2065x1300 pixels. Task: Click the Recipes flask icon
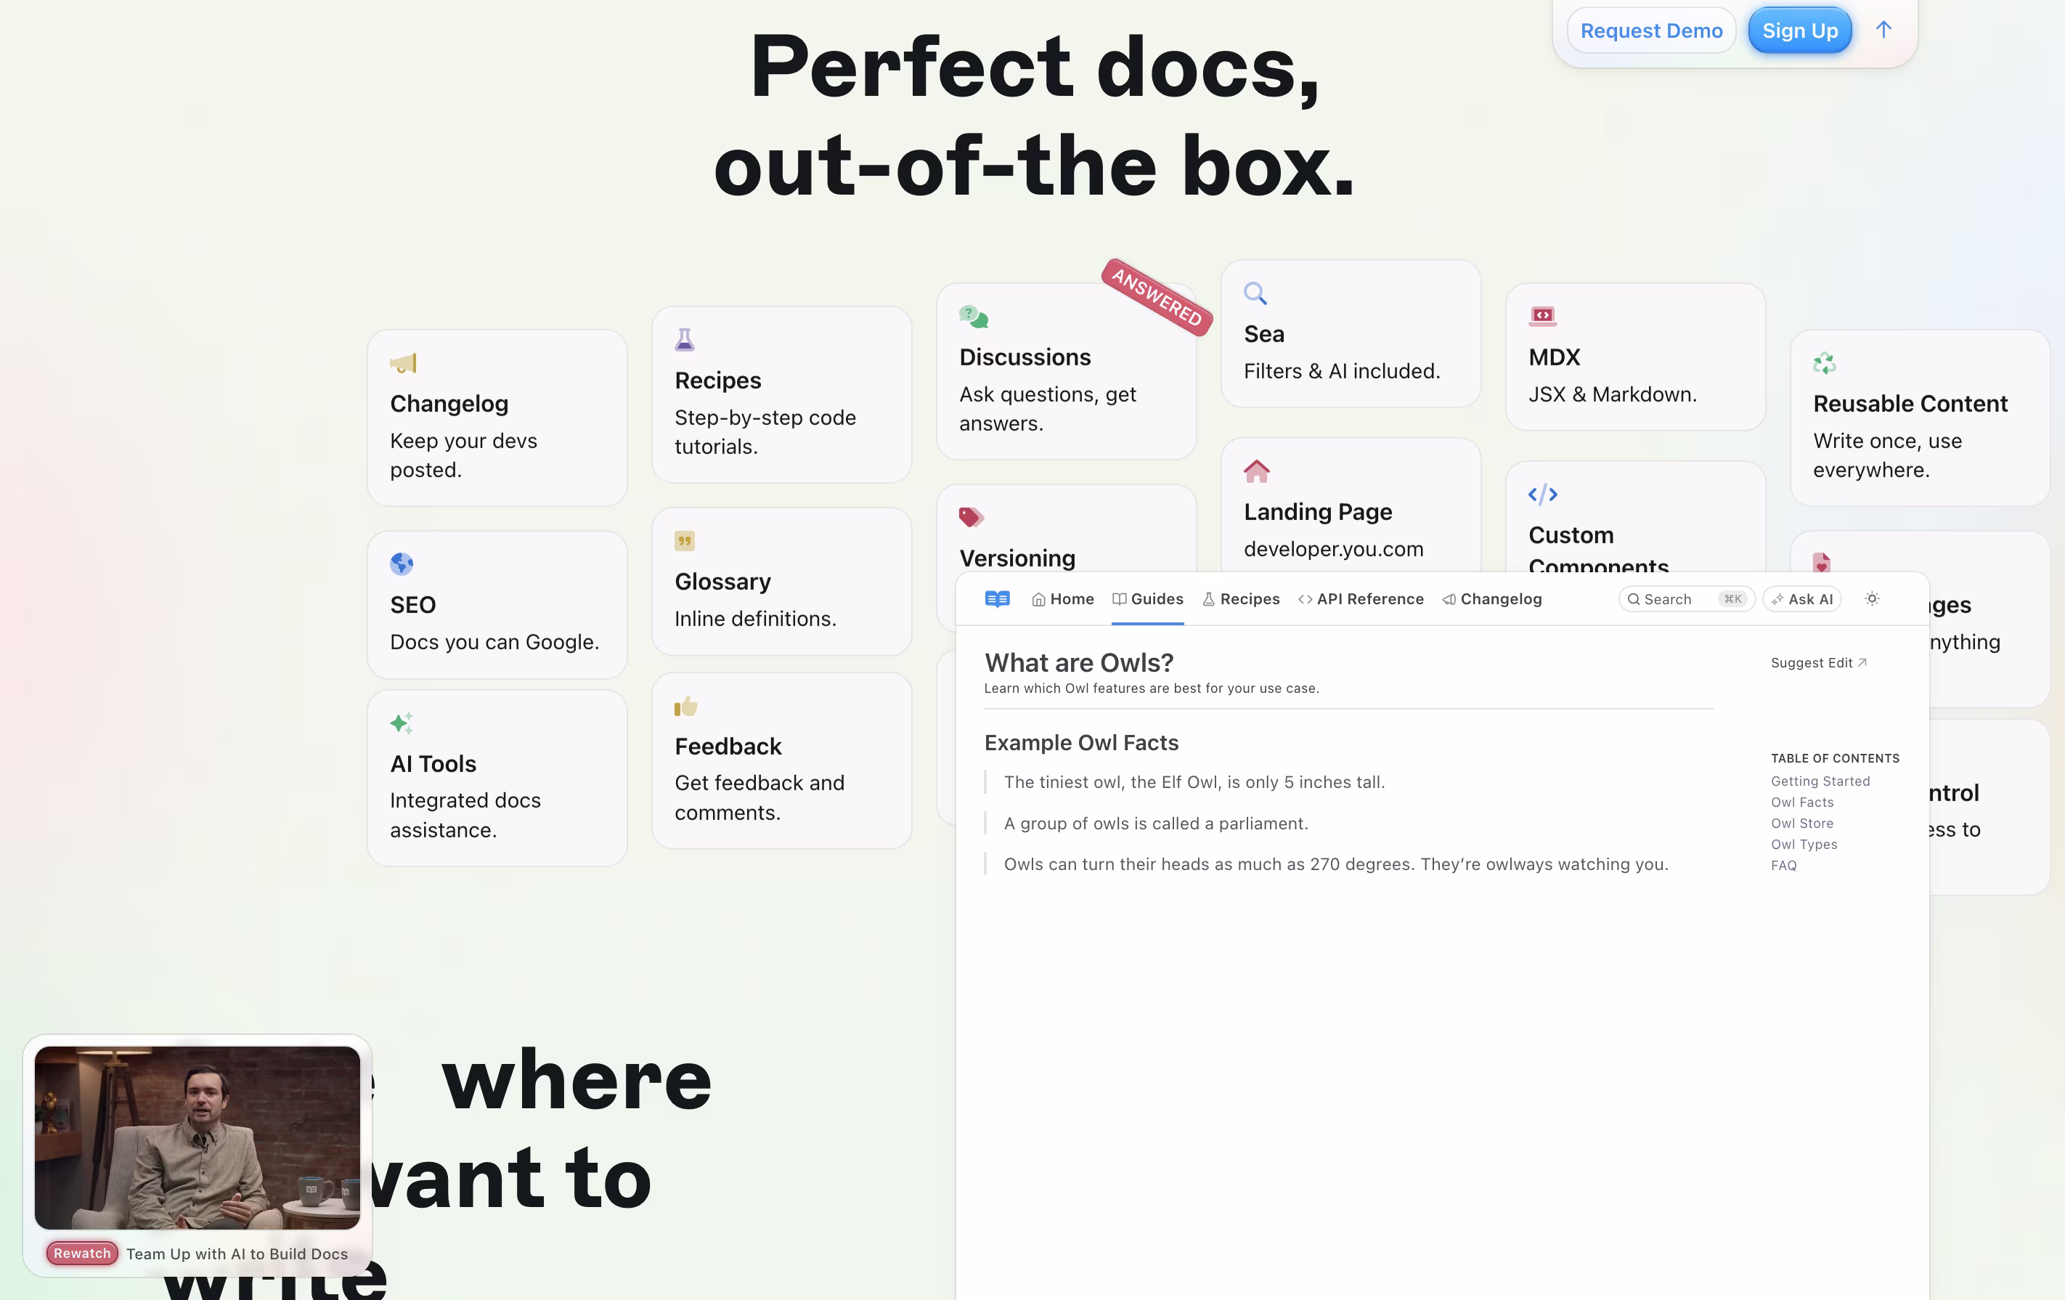click(x=683, y=338)
